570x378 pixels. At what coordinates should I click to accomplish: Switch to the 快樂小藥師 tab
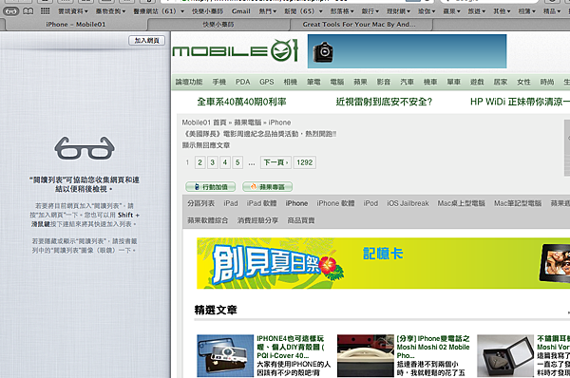(x=218, y=25)
